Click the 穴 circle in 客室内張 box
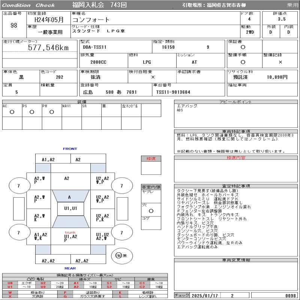Image resolution: width=300 pixels, height=300 pixels. pos(151,211)
